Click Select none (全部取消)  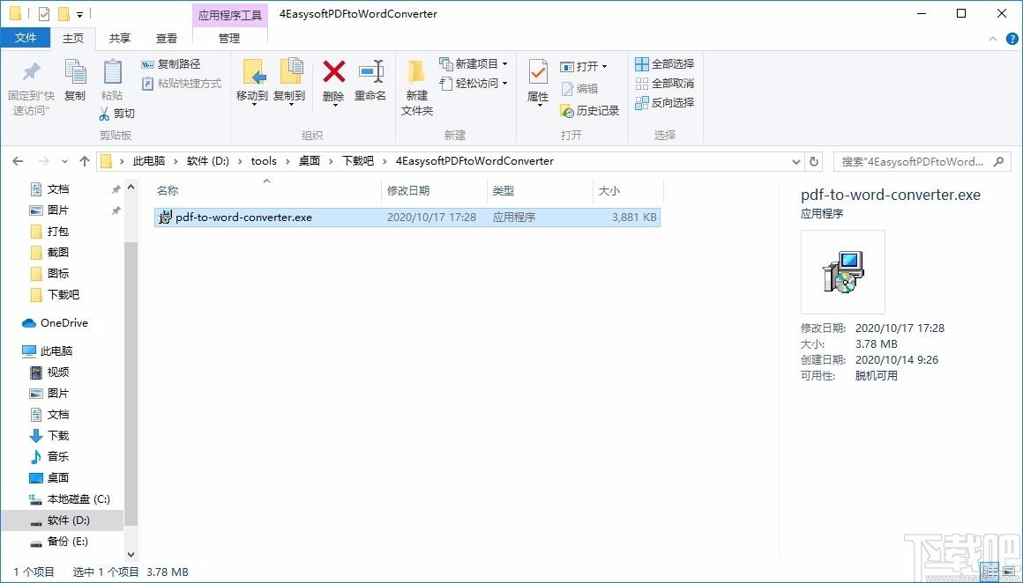pos(665,84)
